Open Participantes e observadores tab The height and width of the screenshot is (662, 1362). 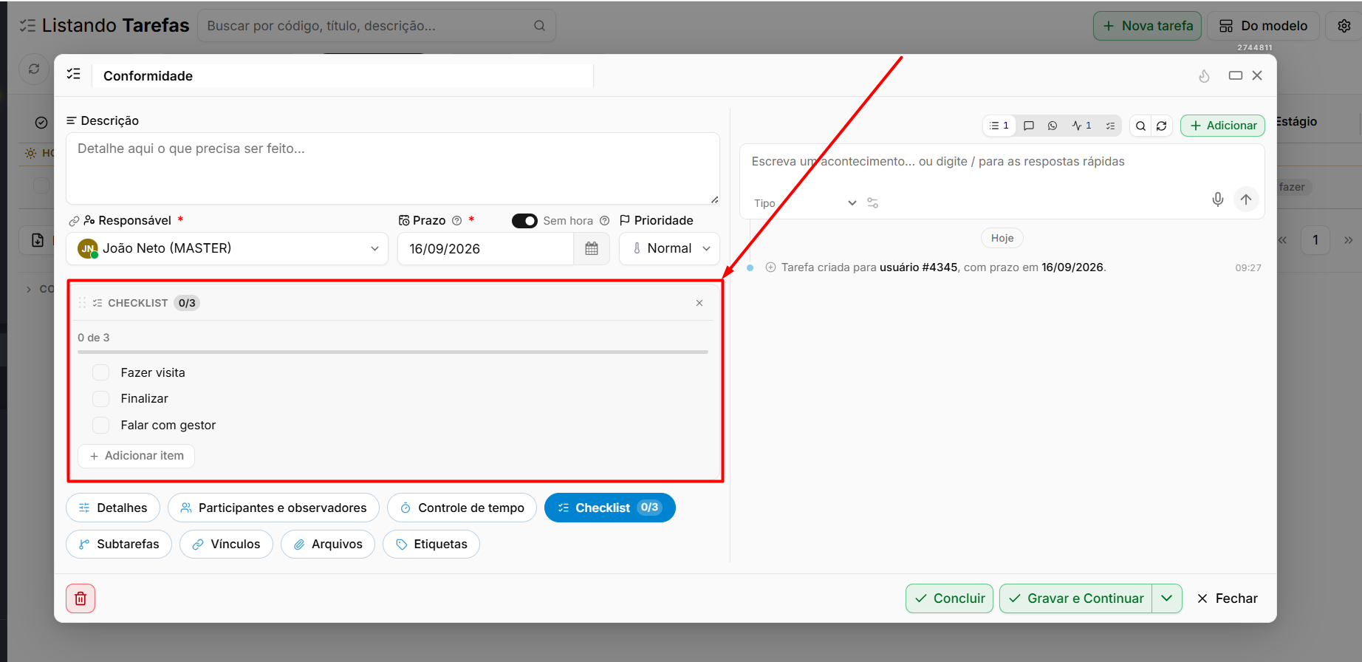[273, 508]
